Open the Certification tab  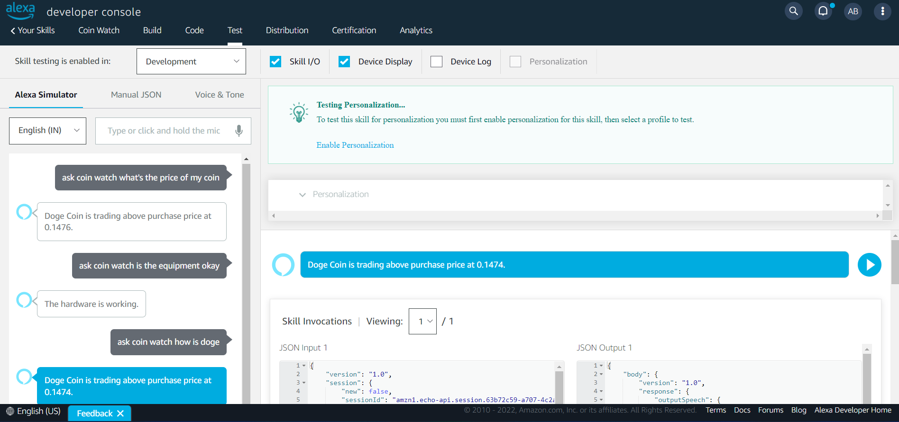[x=354, y=30]
